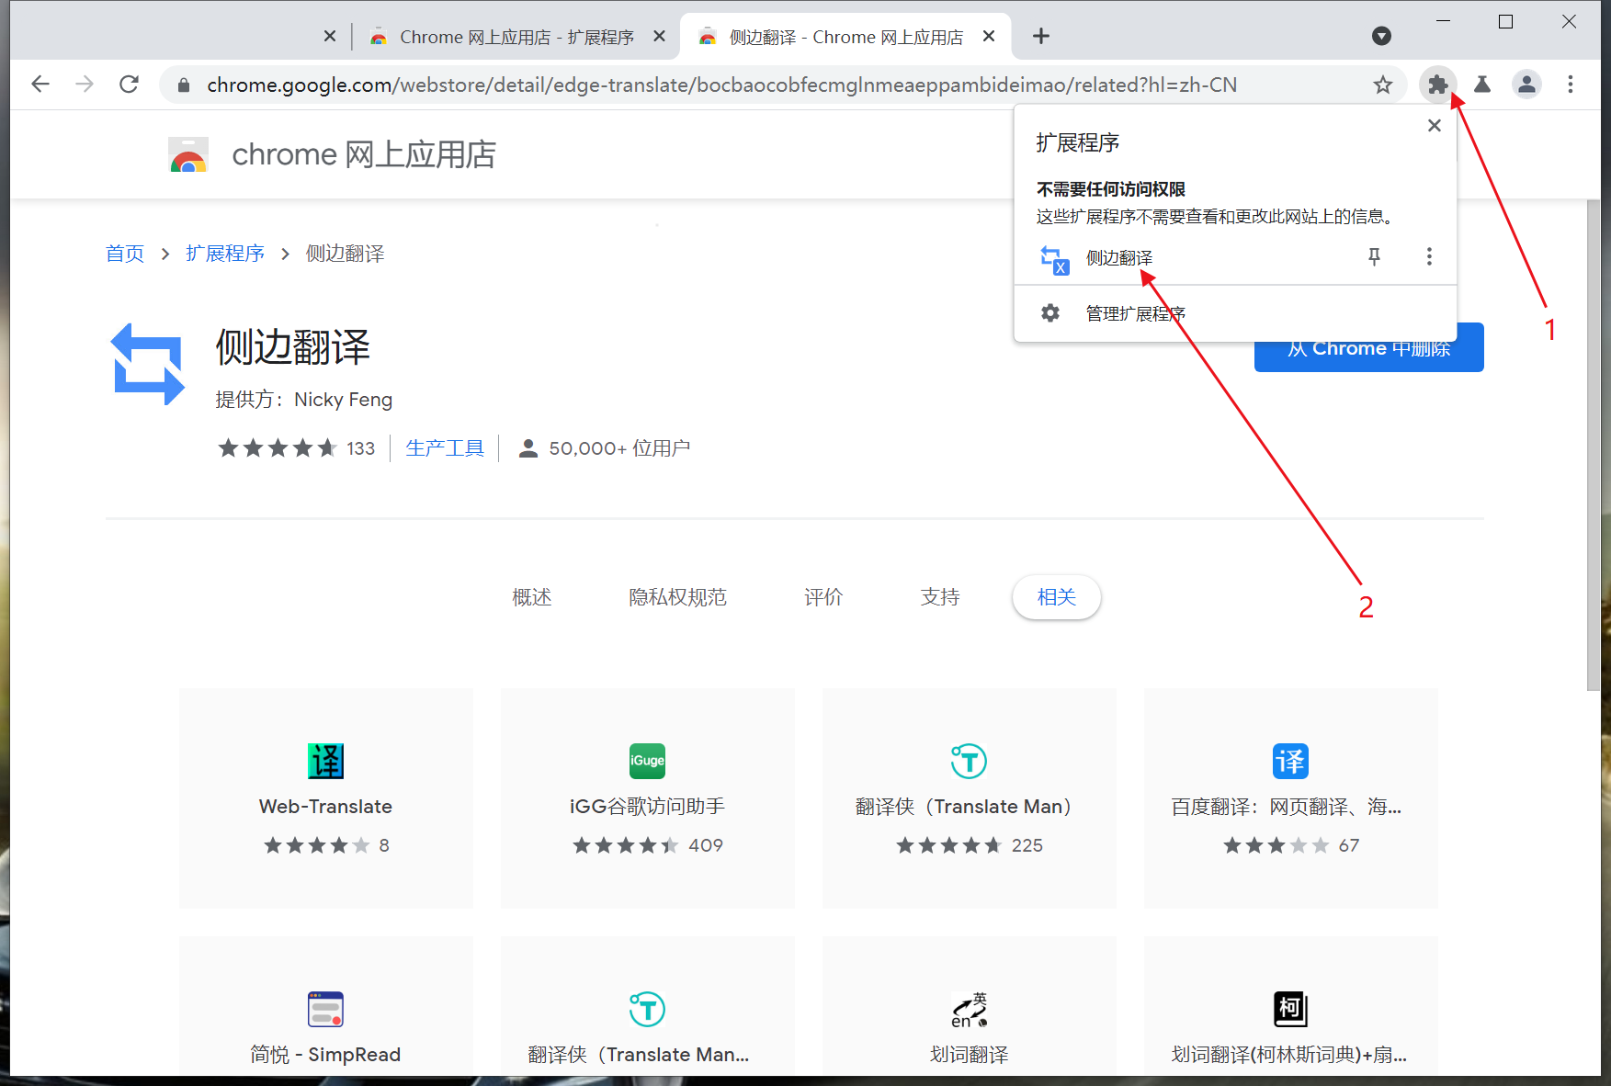Screen dimensions: 1611x1086
Task: Click the gear icon beside 管理扩展程序
Action: (1049, 313)
